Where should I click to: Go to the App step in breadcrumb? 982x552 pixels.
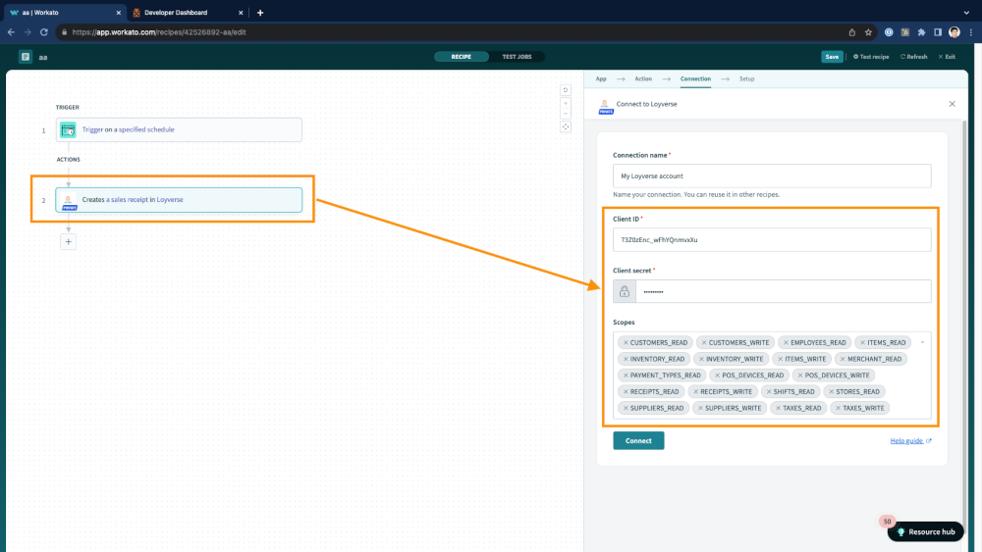point(601,78)
